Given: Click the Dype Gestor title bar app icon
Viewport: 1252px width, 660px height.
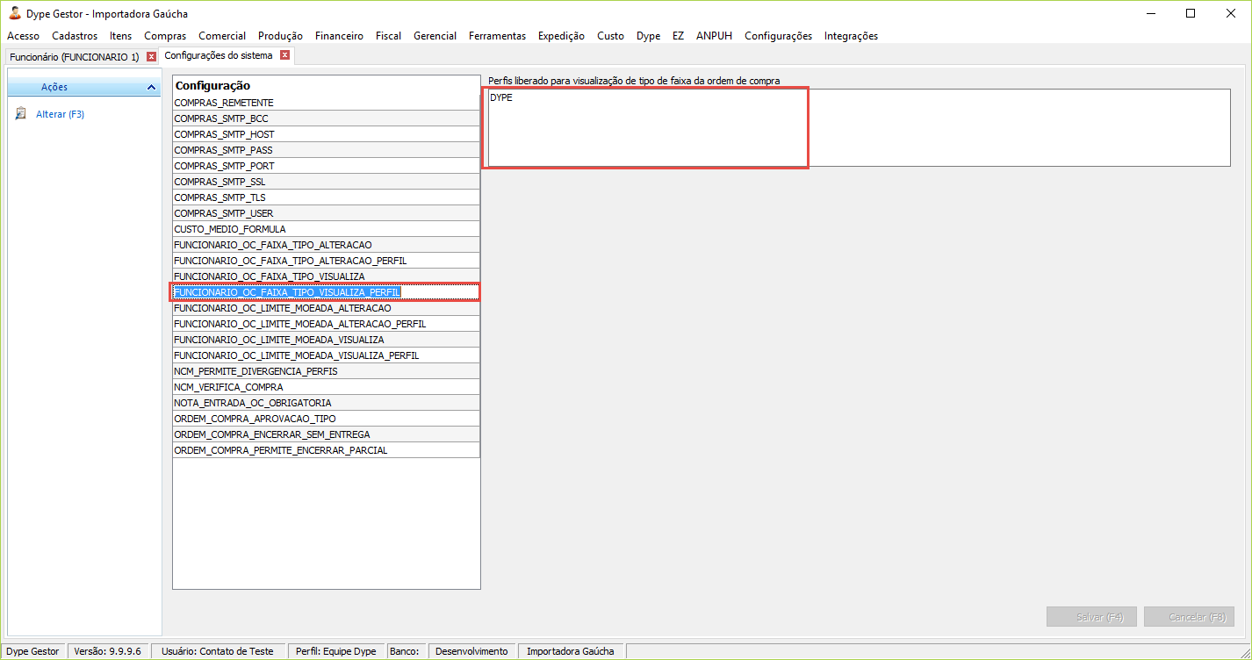Looking at the screenshot, I should (x=14, y=13).
